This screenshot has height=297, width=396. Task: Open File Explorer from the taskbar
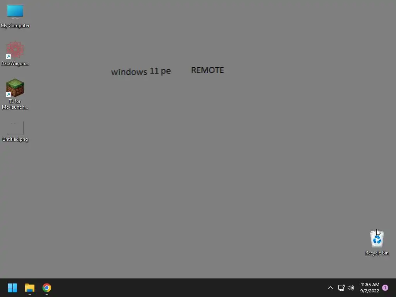[x=29, y=288]
